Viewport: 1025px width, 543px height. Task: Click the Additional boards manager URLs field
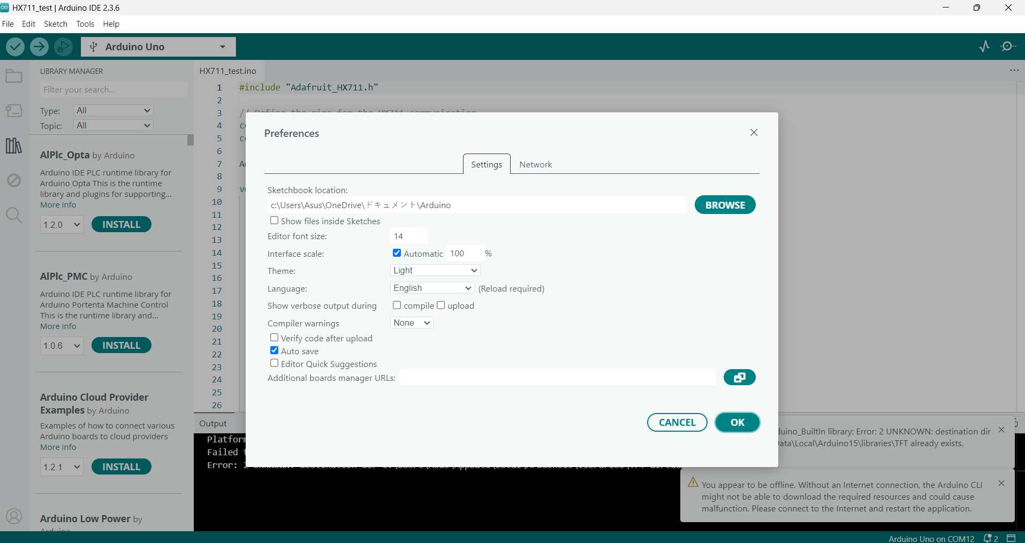click(x=557, y=378)
